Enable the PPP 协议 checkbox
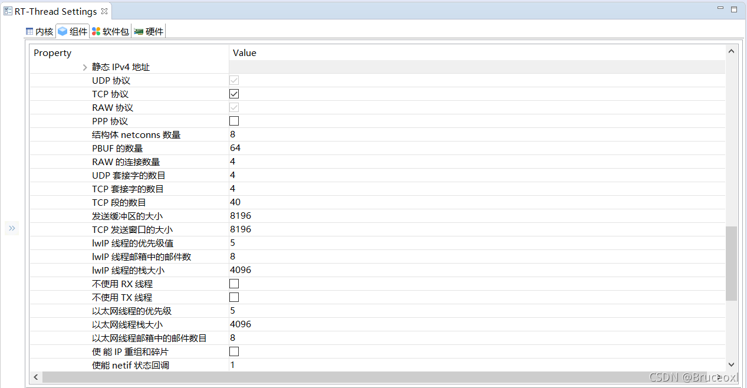The height and width of the screenshot is (388, 747). pos(234,121)
